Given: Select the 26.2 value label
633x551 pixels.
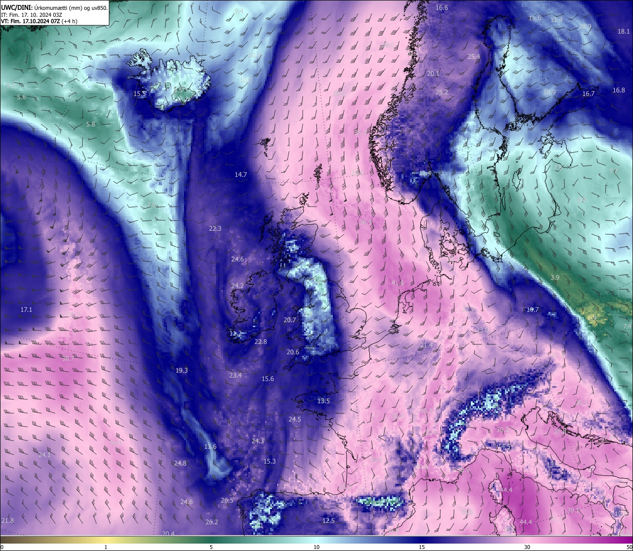Looking at the screenshot, I should pos(212,522).
